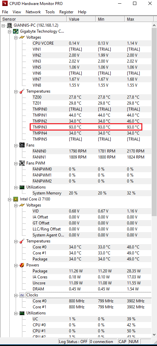157x346 pixels.
Task: Collapse the Fans PWM tree branch
Action: [16, 164]
